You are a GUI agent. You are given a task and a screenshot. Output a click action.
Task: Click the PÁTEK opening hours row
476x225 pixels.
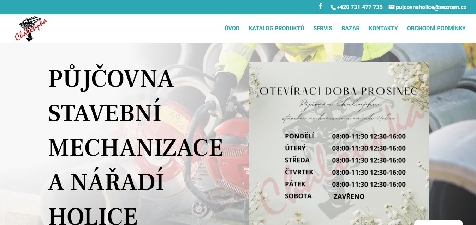(345, 184)
